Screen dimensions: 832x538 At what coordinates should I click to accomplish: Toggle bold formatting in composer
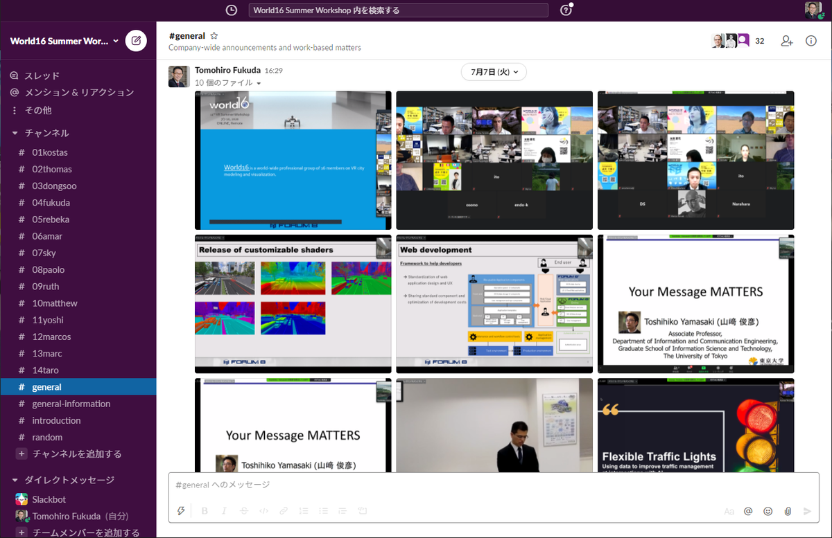[205, 511]
